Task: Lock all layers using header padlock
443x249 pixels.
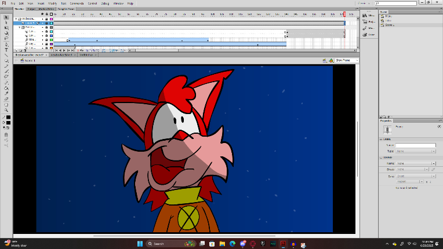Action: coord(46,14)
